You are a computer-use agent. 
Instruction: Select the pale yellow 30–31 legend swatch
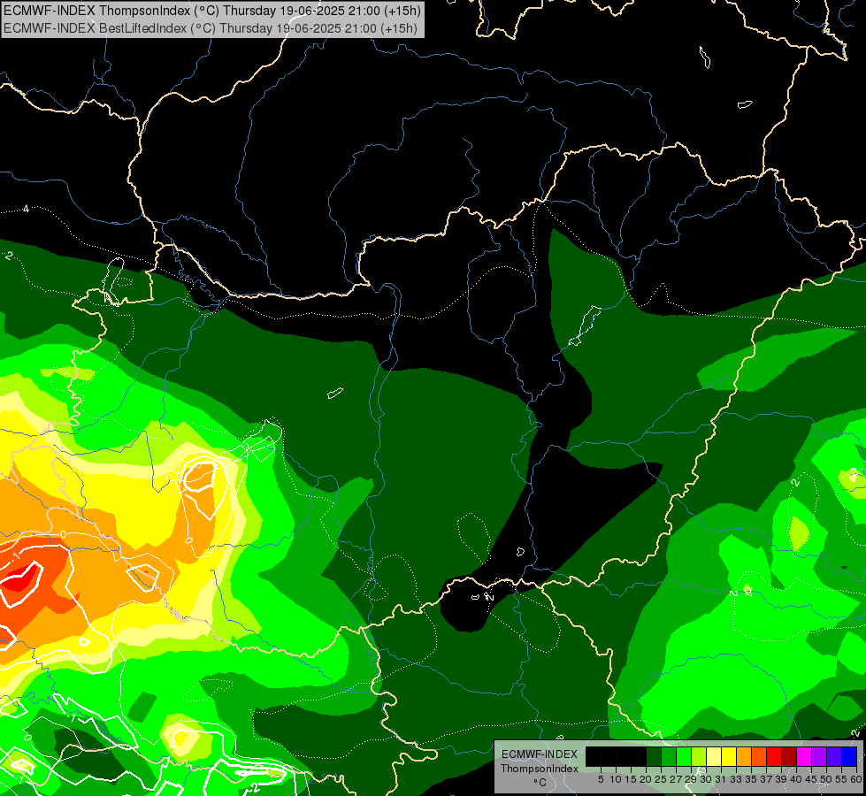tap(714, 756)
